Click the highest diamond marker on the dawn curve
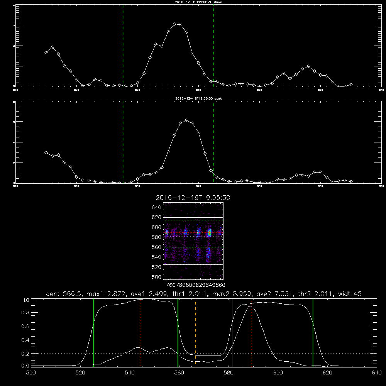 coord(174,24)
